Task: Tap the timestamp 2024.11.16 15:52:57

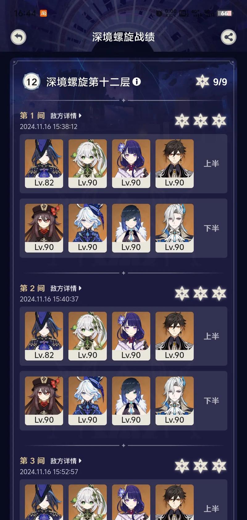Action: (x=49, y=472)
